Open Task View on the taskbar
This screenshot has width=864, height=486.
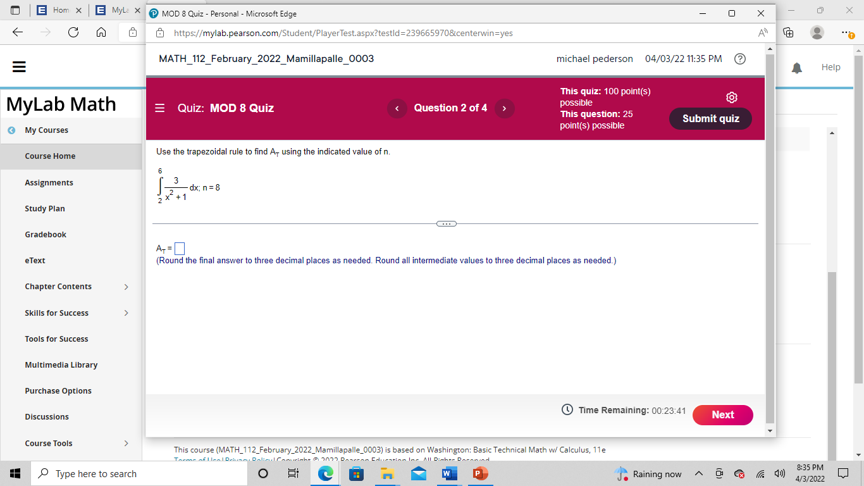coord(293,473)
